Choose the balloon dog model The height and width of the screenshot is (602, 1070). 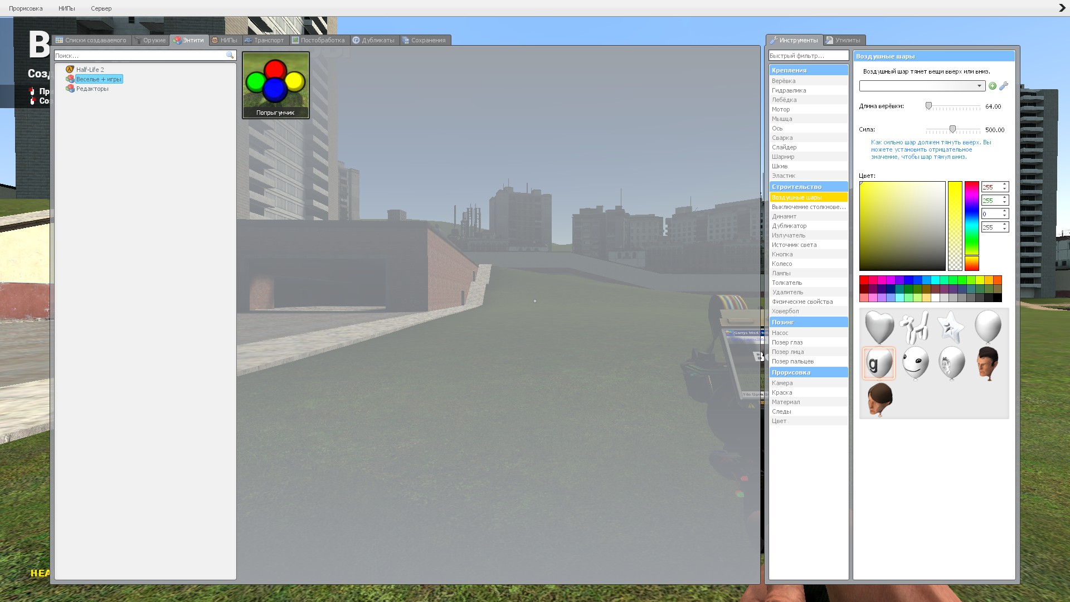pos(915,327)
